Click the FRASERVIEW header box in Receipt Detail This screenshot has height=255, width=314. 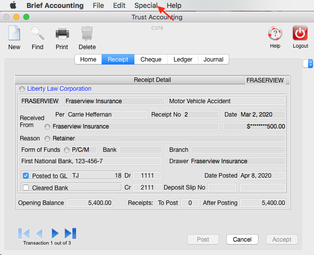(x=265, y=80)
